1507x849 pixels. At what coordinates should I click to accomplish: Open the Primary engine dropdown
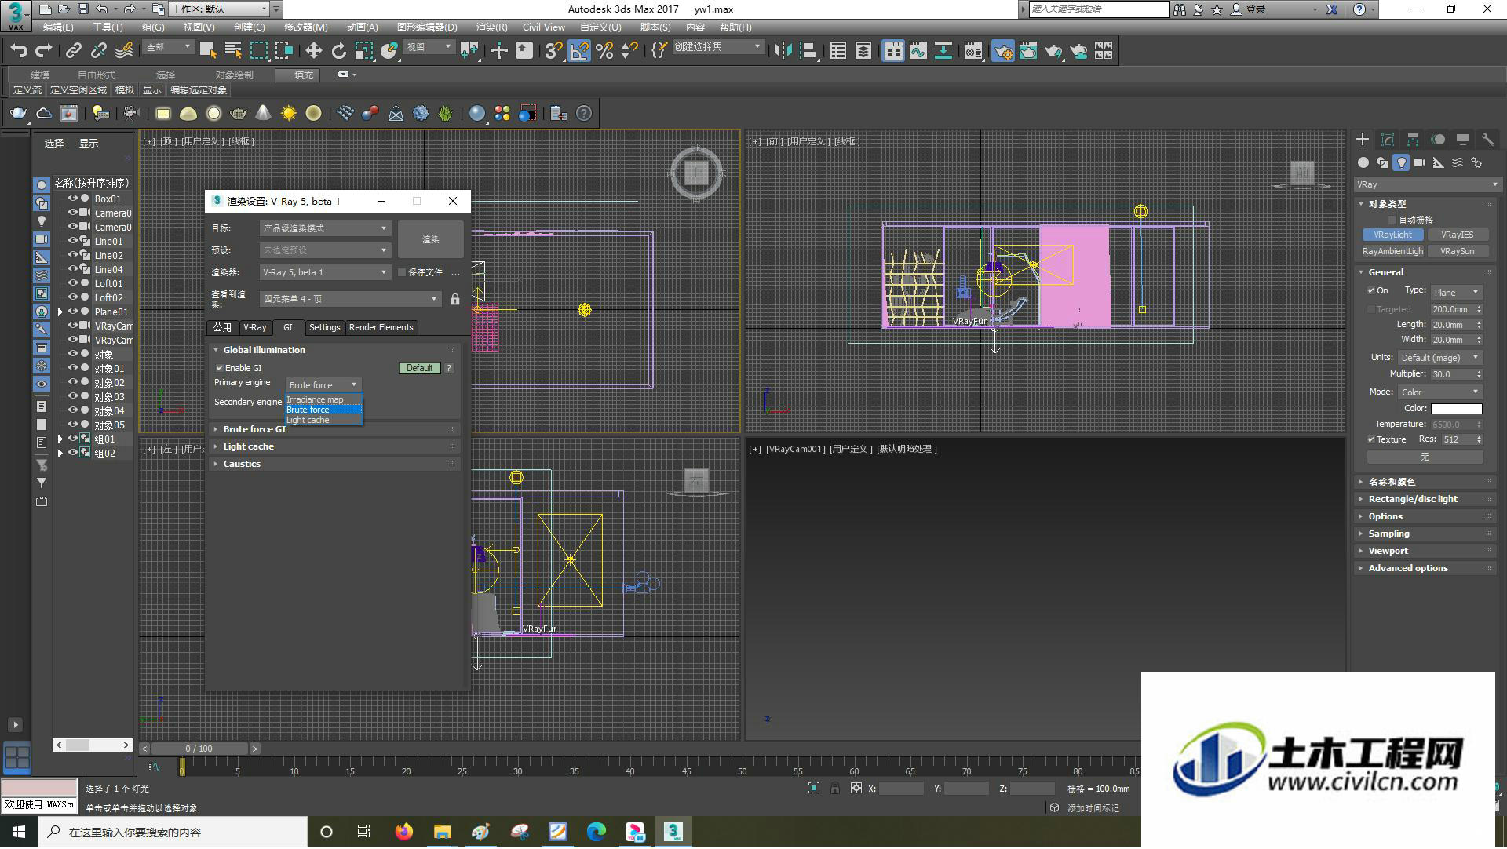coord(323,384)
